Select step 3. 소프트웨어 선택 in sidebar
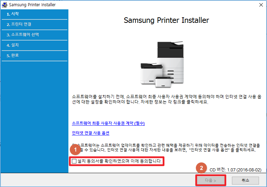Viewport: 267px width, 187px height. point(35,35)
